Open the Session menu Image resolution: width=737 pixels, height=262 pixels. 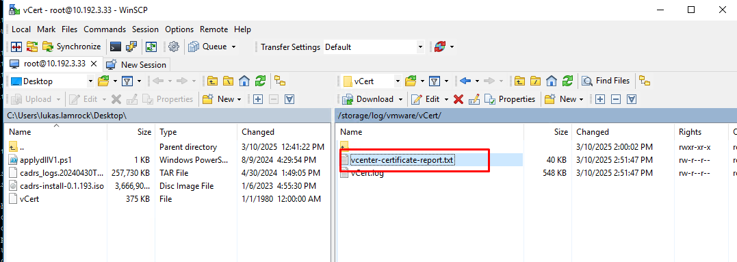pos(145,29)
